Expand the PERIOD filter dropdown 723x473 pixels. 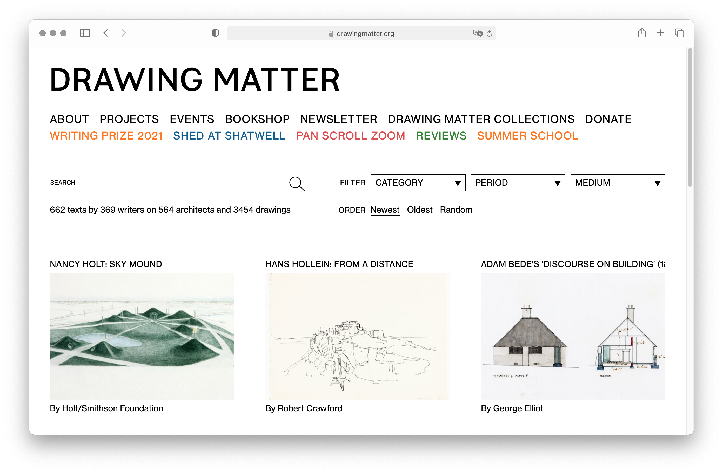tap(518, 183)
